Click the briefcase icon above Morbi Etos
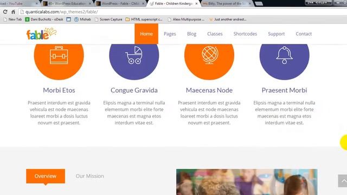This screenshot has height=195, width=347. (x=59, y=55)
